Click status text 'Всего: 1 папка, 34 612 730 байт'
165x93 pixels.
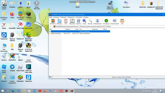coord(121,77)
